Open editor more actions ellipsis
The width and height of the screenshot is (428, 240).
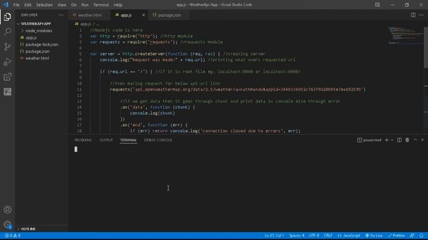coord(421,15)
